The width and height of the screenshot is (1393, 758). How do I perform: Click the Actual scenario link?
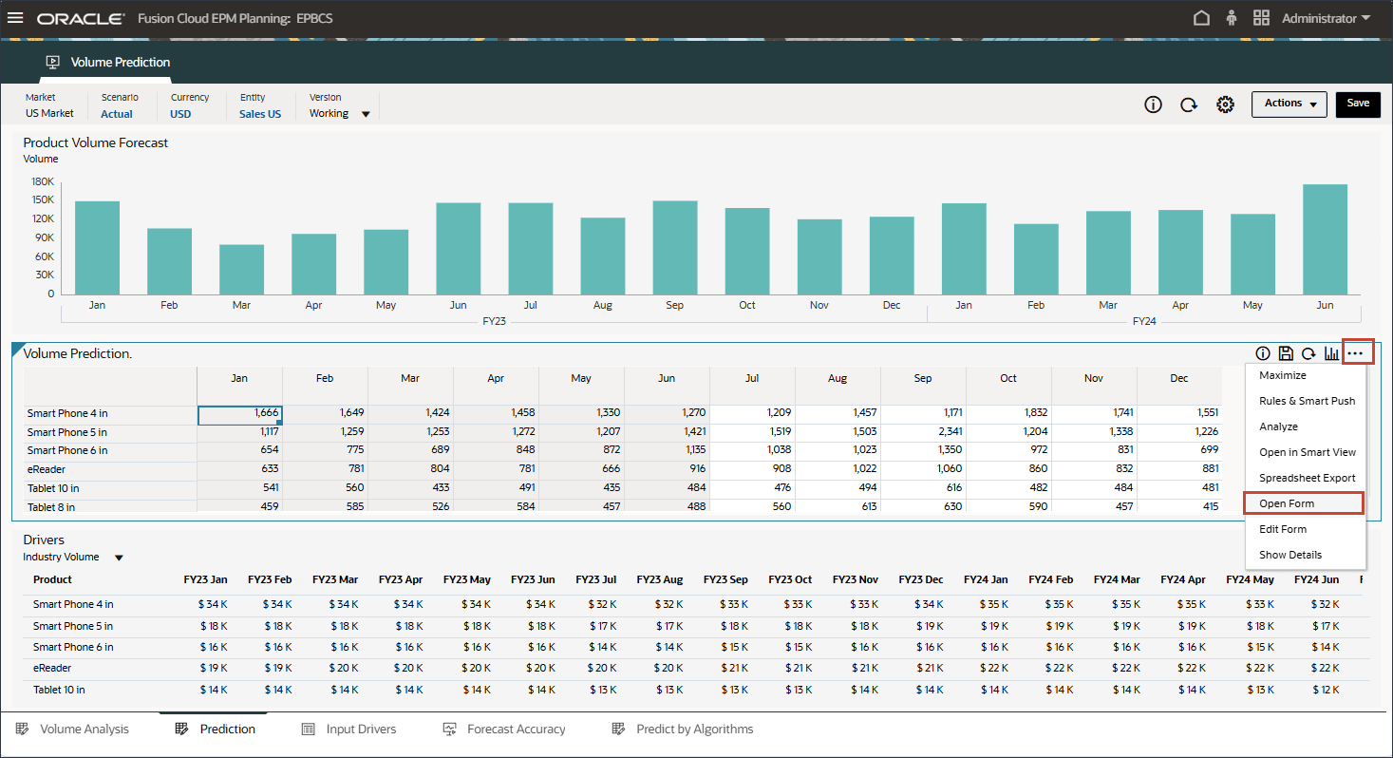point(117,114)
